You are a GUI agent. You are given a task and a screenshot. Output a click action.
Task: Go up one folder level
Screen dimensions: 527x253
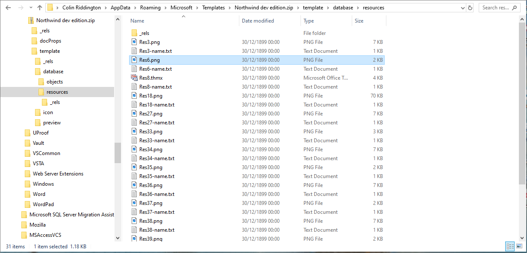coord(40,8)
